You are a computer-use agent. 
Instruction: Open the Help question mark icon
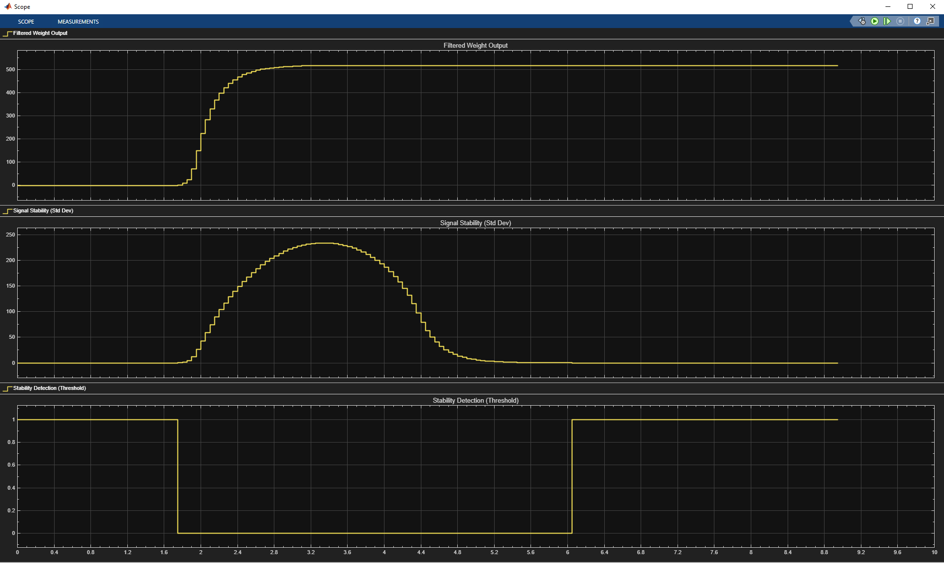[x=917, y=21]
